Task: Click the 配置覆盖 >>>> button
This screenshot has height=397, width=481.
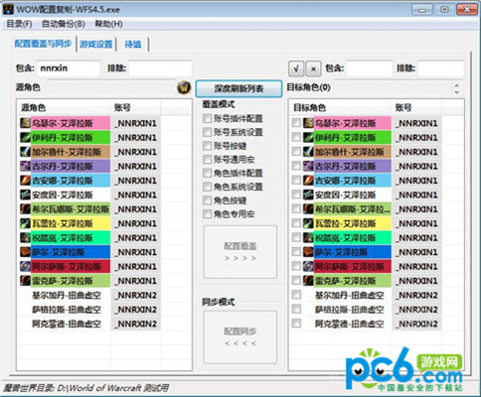Action: [240, 252]
